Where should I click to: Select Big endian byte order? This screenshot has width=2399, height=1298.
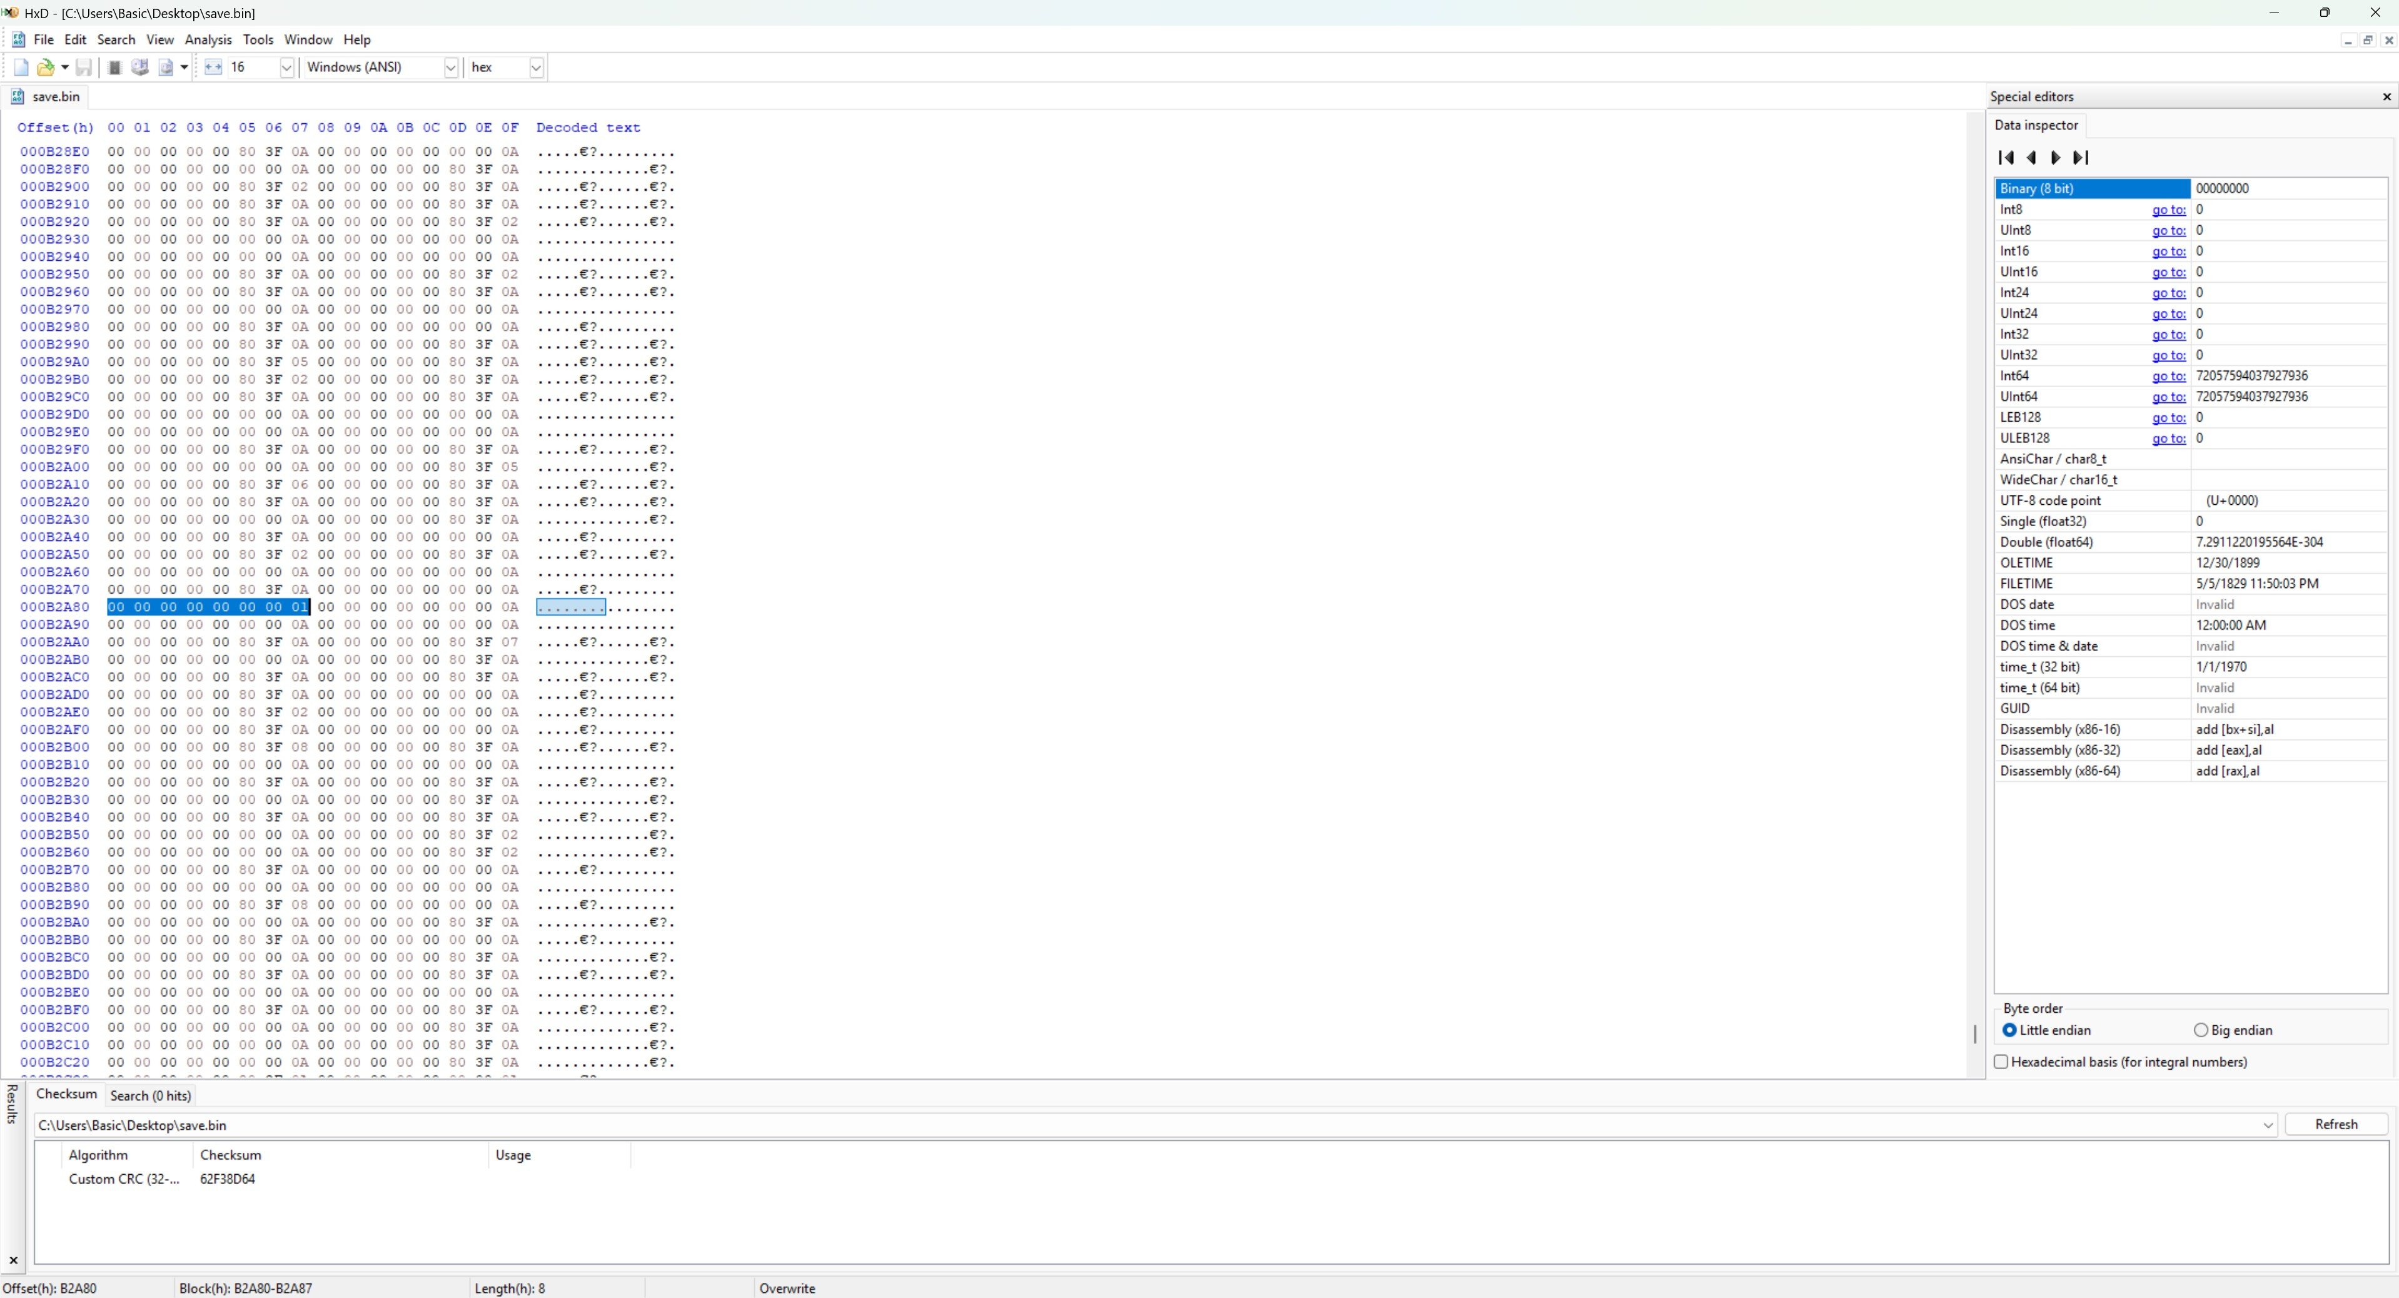click(2232, 1030)
